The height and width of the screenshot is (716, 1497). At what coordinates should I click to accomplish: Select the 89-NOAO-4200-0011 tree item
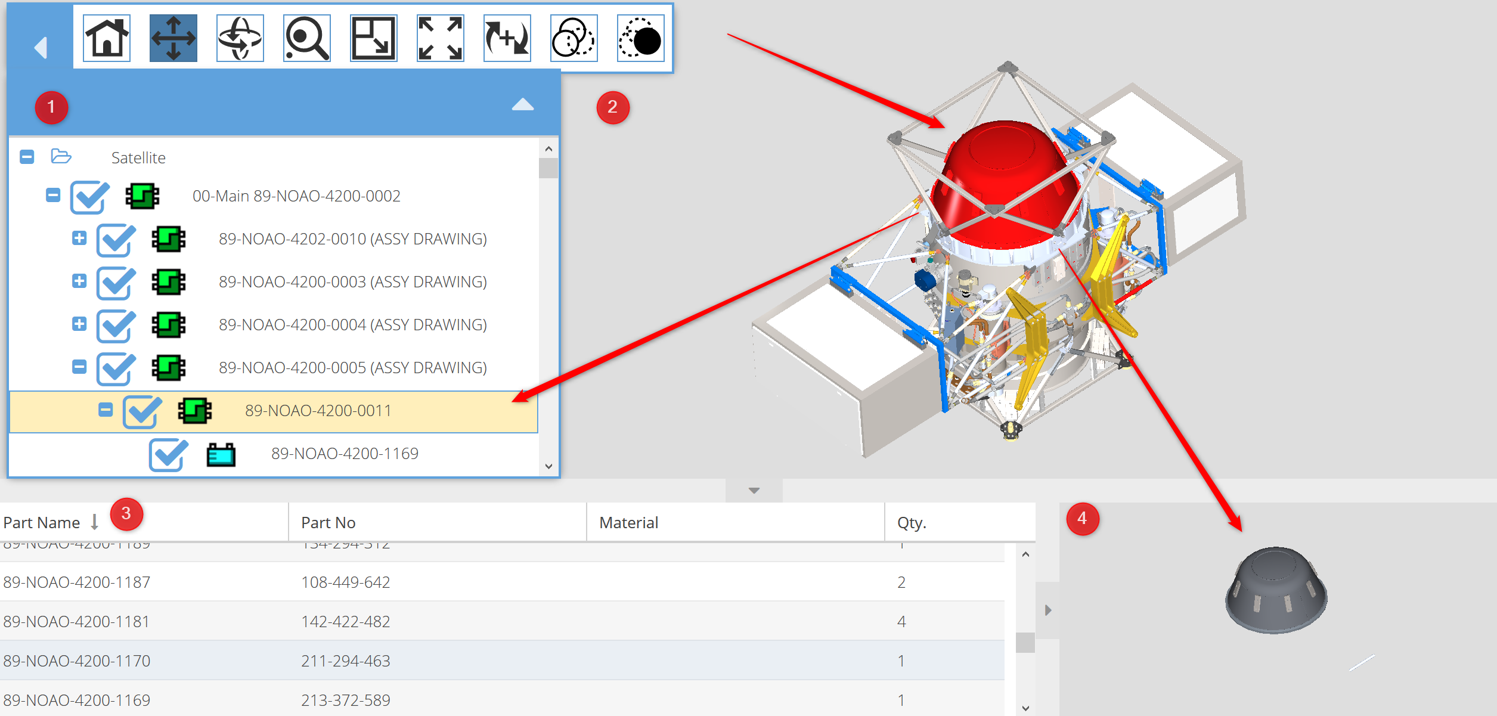[318, 411]
